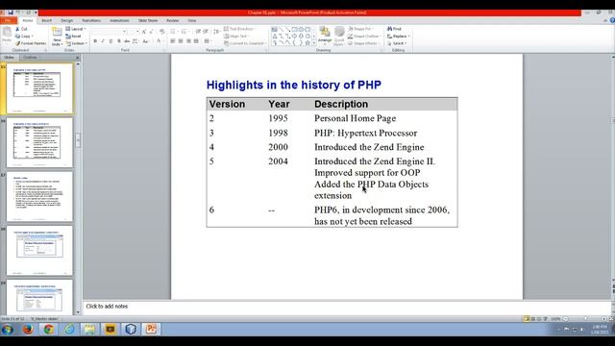Toggle Underline formatting
The image size is (615, 346).
[x=111, y=41]
